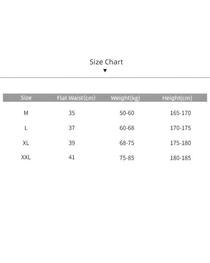Click the flat waist value 39
The image size is (210, 263).
[x=72, y=143]
